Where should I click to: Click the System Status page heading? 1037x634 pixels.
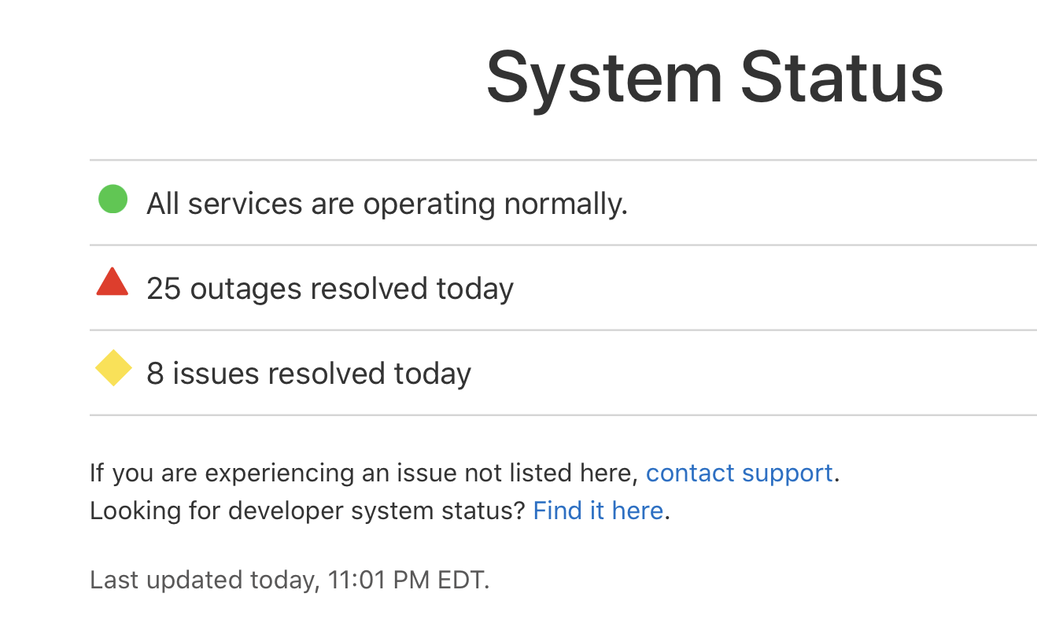[x=714, y=77]
